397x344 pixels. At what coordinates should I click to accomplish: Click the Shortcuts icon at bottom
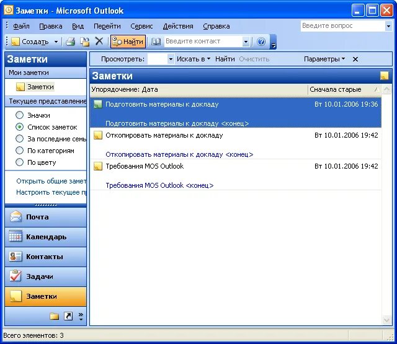pyautogui.click(x=68, y=316)
